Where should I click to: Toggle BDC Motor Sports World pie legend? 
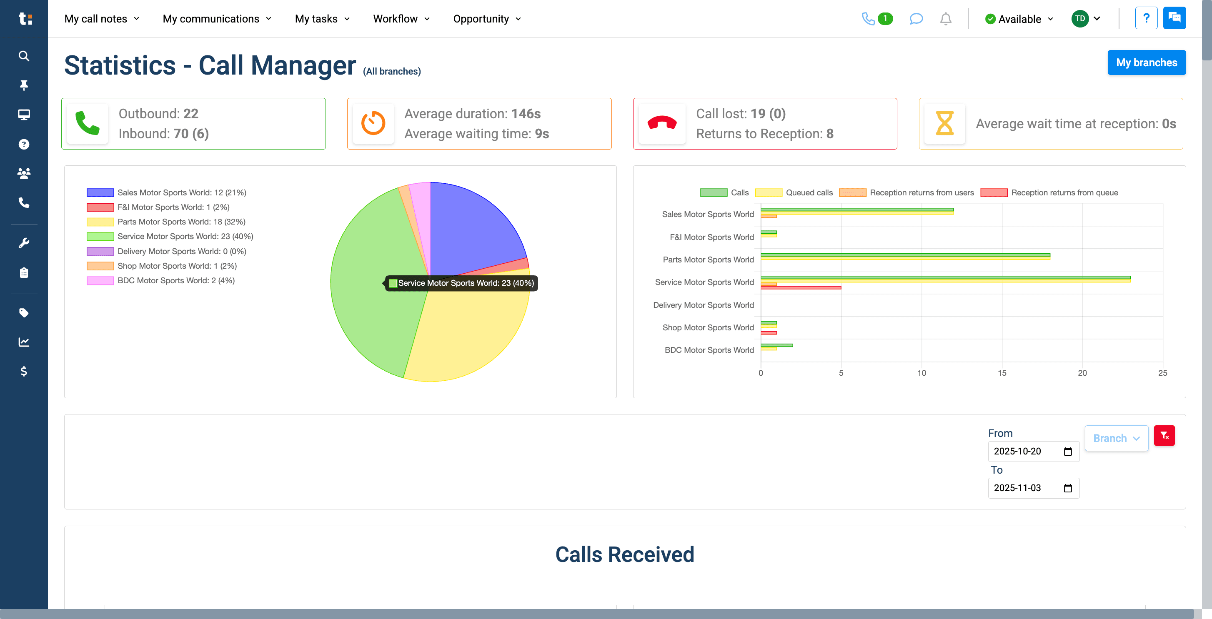(x=160, y=280)
